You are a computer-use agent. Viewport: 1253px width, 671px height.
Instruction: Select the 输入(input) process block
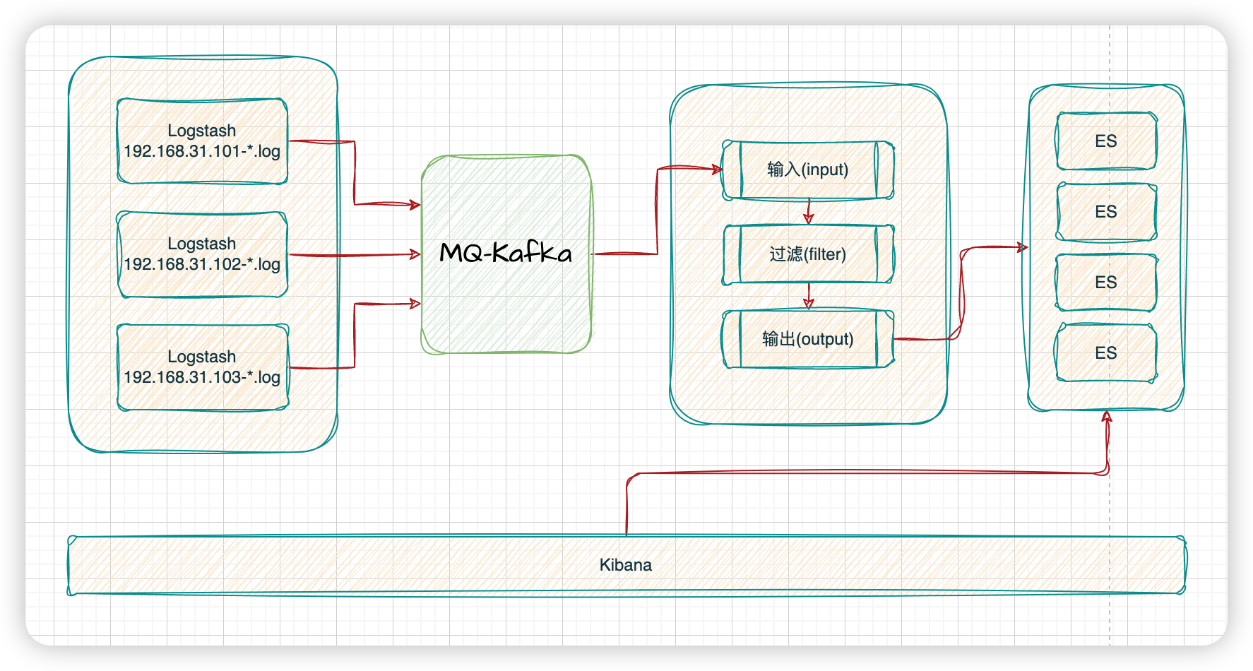808,170
